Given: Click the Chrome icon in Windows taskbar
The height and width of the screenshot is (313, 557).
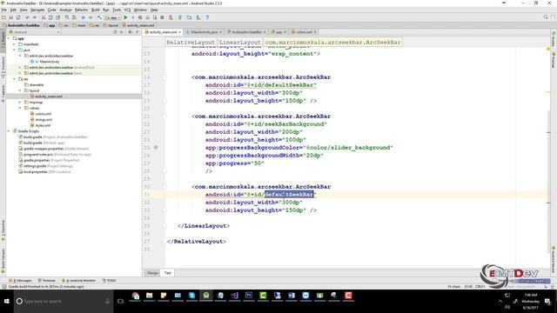Looking at the screenshot, I should (135, 296).
